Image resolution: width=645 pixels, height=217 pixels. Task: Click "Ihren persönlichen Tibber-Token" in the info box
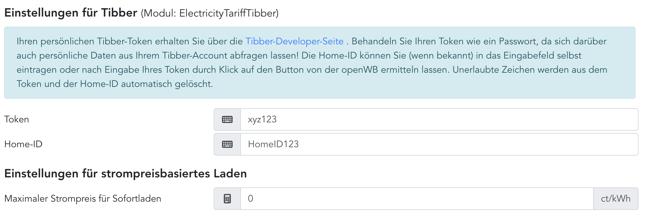point(84,41)
